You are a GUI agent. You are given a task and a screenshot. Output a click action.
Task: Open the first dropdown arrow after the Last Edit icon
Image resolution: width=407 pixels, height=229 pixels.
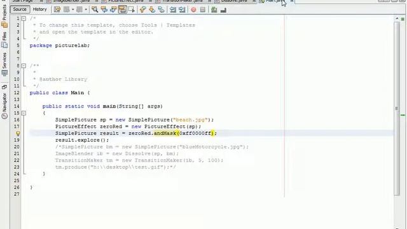click(x=72, y=10)
